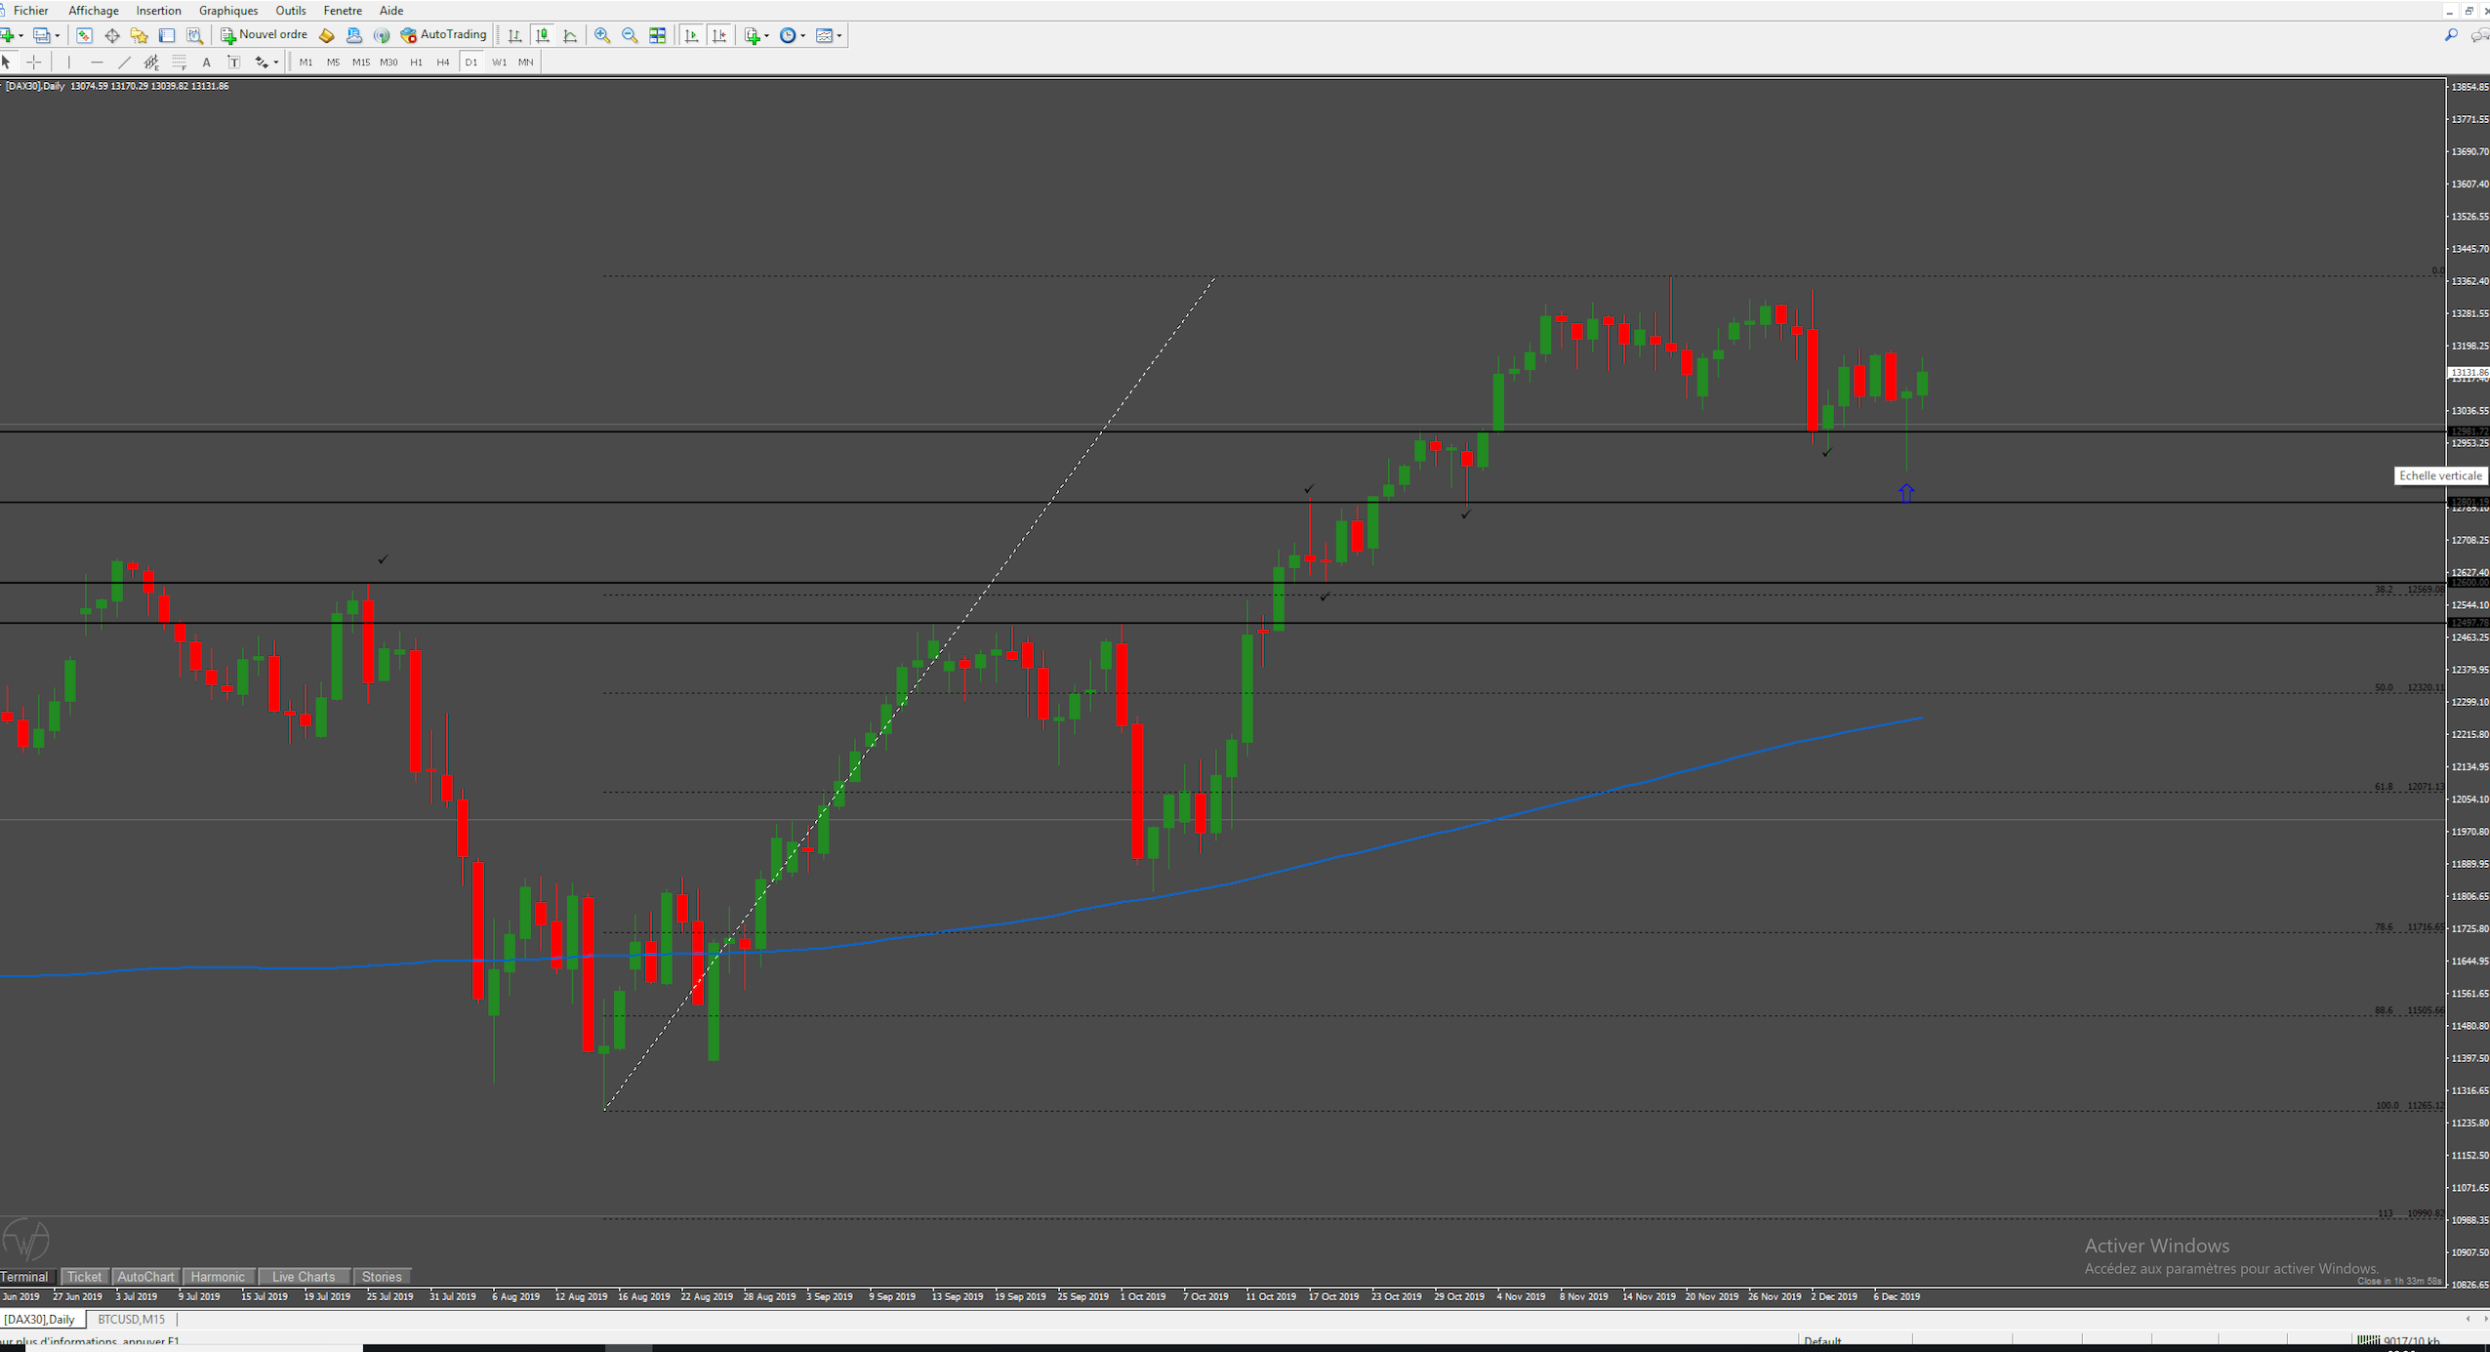2490x1352 pixels.
Task: Open the Terminal panel toolbar icon
Action: click(x=167, y=35)
